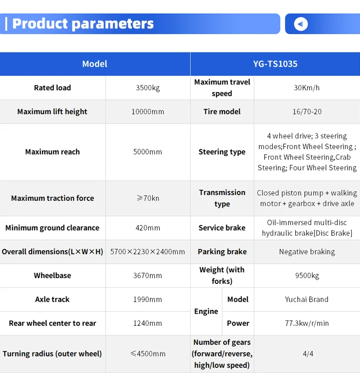This screenshot has height=380, width=360.
Task: Click the Product parameters header banner
Action: click(x=139, y=24)
